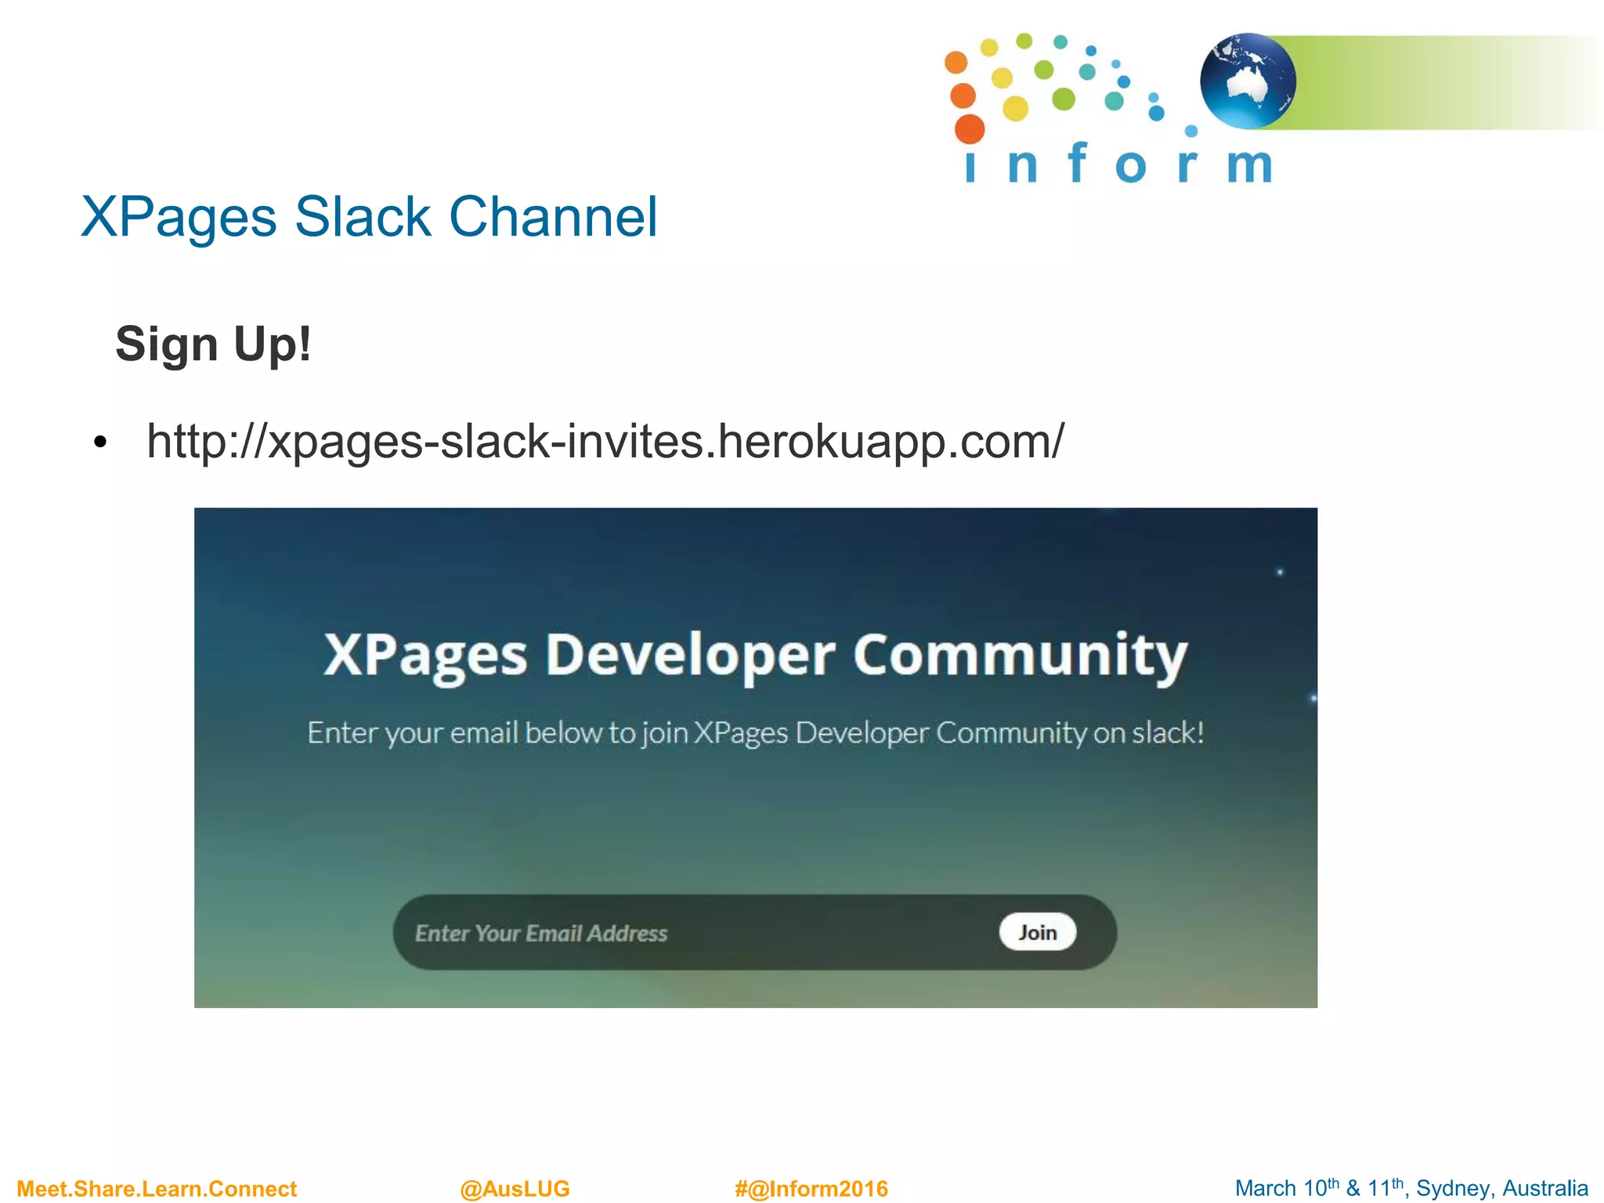Click the globe icon showing Australia
This screenshot has width=1604, height=1203.
[1248, 81]
